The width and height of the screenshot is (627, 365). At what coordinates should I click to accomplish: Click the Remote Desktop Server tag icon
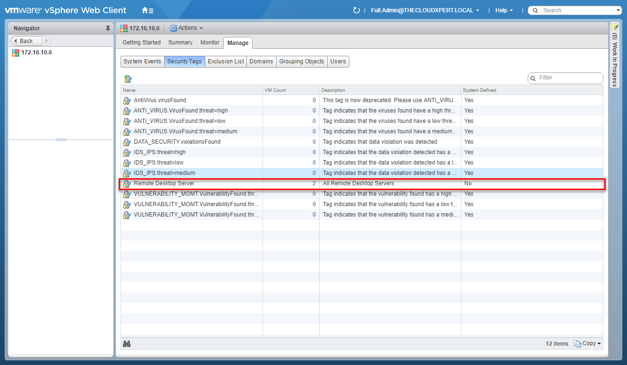point(127,184)
